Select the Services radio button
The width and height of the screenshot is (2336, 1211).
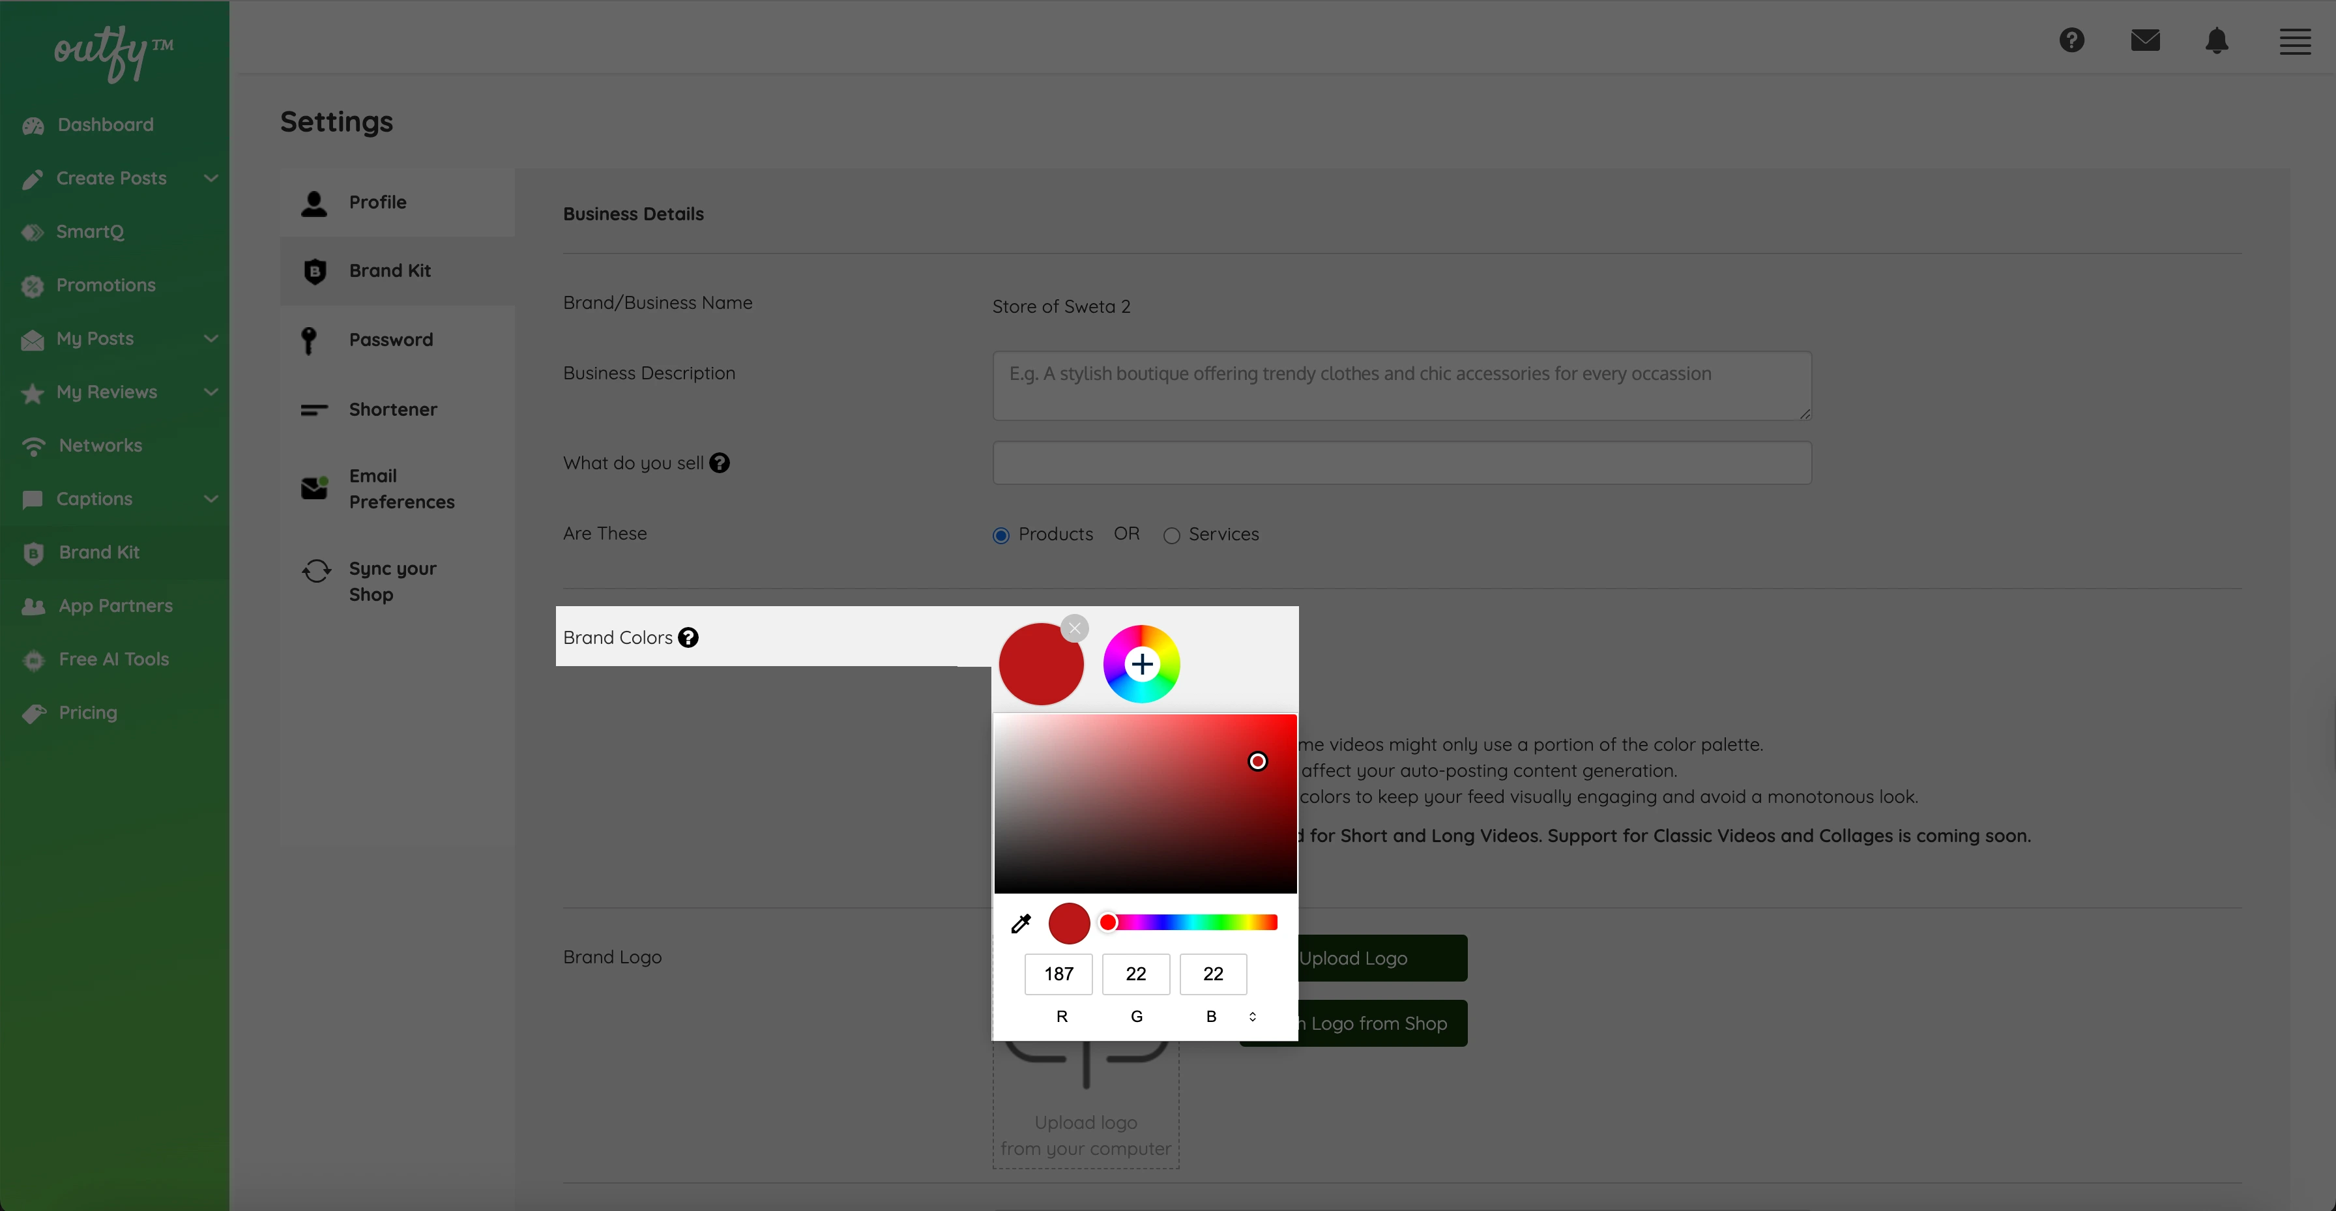[x=1172, y=535]
